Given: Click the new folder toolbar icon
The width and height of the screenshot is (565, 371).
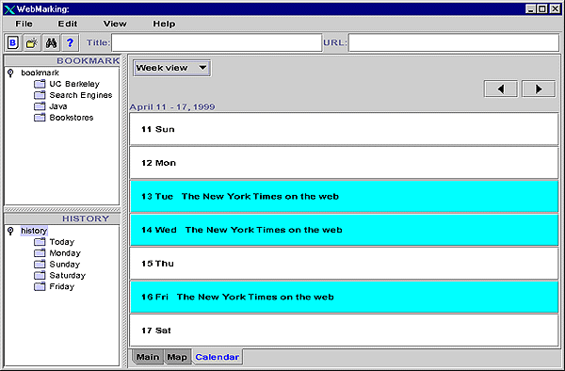Looking at the screenshot, I should [x=32, y=43].
